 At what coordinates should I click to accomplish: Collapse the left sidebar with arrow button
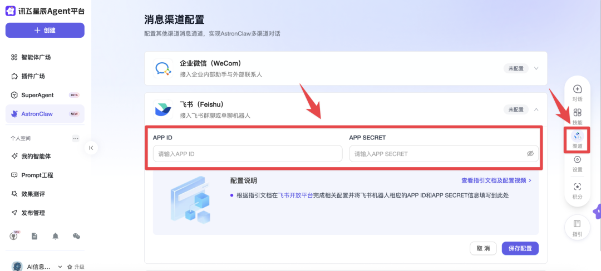click(91, 148)
